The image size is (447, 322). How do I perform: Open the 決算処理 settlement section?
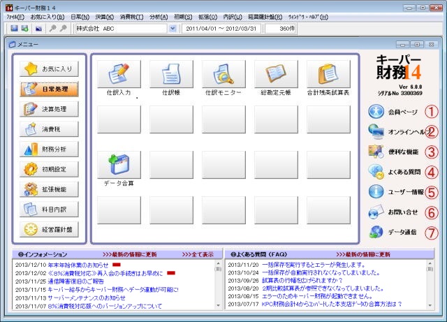tap(49, 109)
